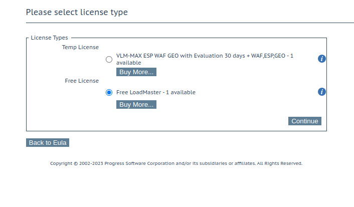Click the word 'available' below the VLM-MAX line
Viewport: 354px width, 207px height.
[x=128, y=63]
